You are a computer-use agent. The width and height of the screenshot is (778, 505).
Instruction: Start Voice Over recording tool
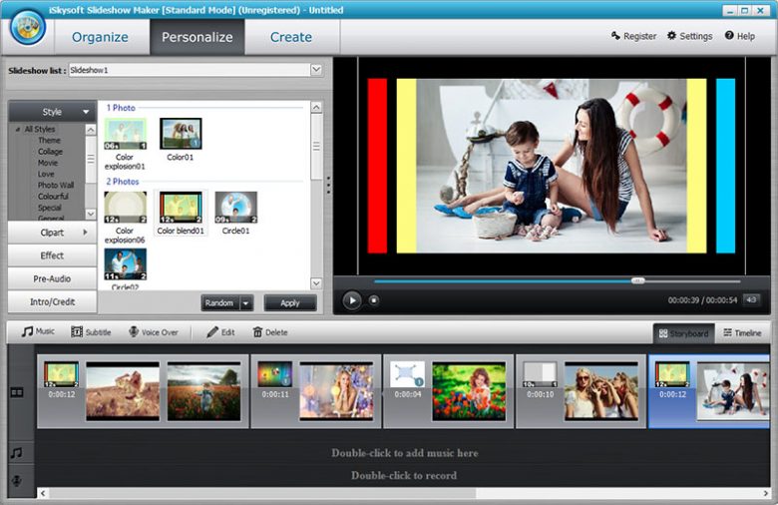pos(134,332)
